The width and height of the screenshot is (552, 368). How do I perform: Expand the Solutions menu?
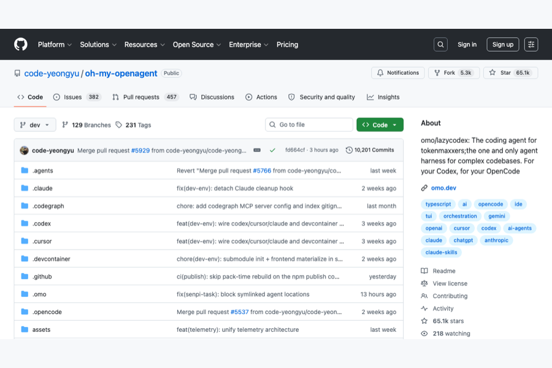[x=98, y=45]
